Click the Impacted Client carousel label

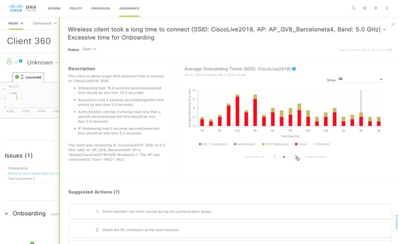pyautogui.click(x=317, y=157)
